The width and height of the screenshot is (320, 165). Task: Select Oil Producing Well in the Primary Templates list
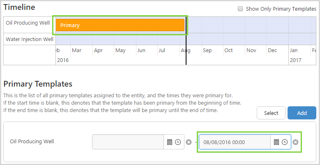click(x=32, y=142)
